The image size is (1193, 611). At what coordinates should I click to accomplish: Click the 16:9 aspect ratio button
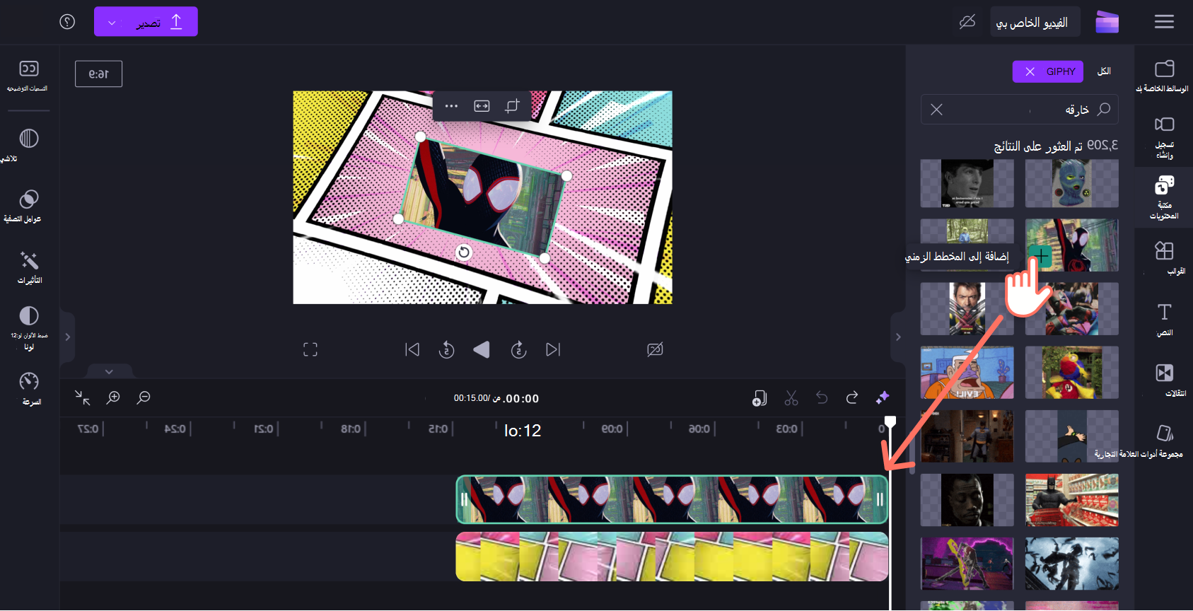point(98,74)
